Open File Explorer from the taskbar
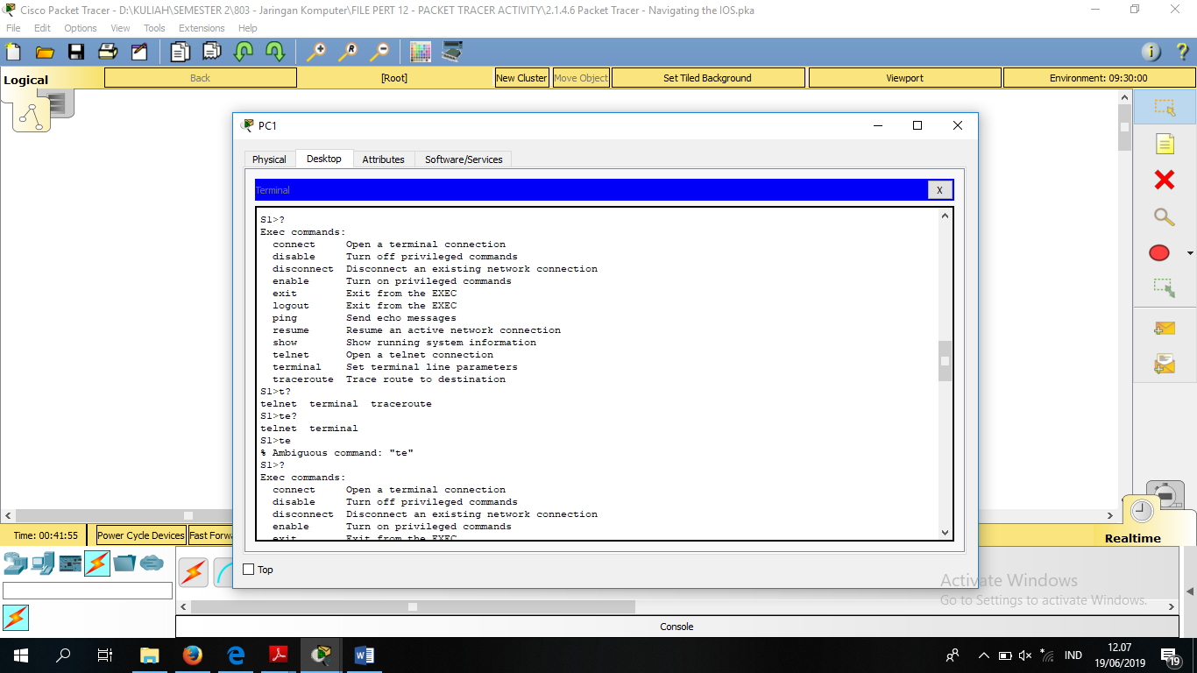Screen dimensions: 1197x673 (150, 655)
